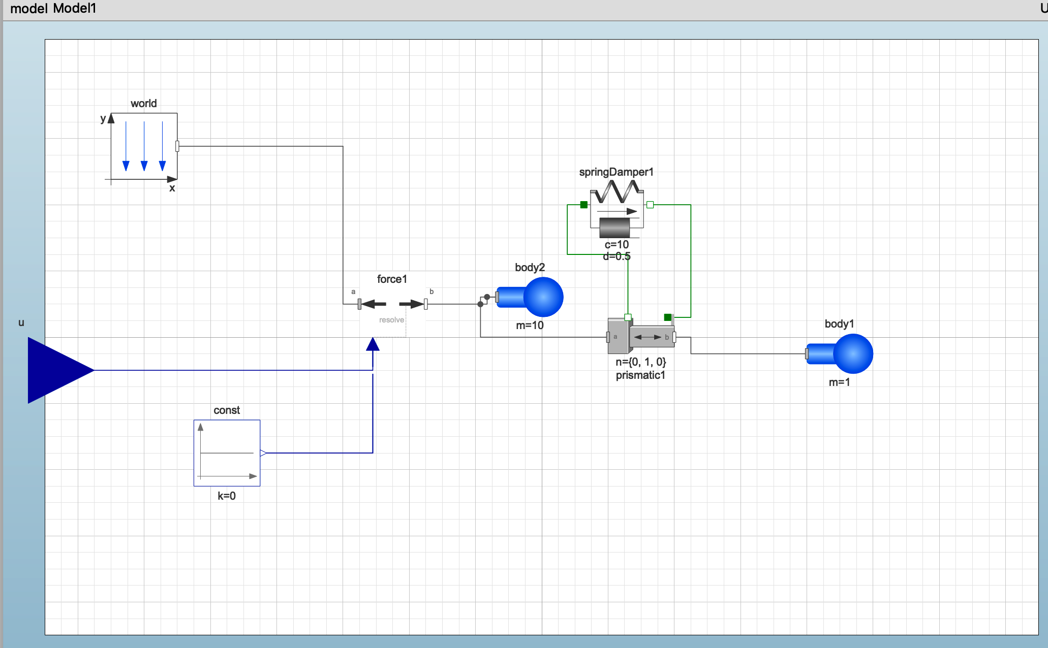Click the 'k=0' parameter text
The image size is (1048, 648).
point(227,496)
